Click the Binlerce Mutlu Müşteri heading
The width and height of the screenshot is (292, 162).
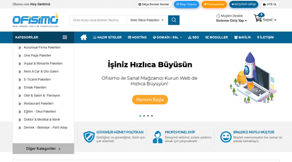254,132
